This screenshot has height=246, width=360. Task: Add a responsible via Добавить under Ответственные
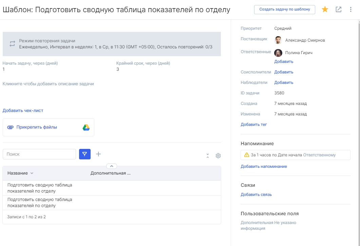(284, 62)
